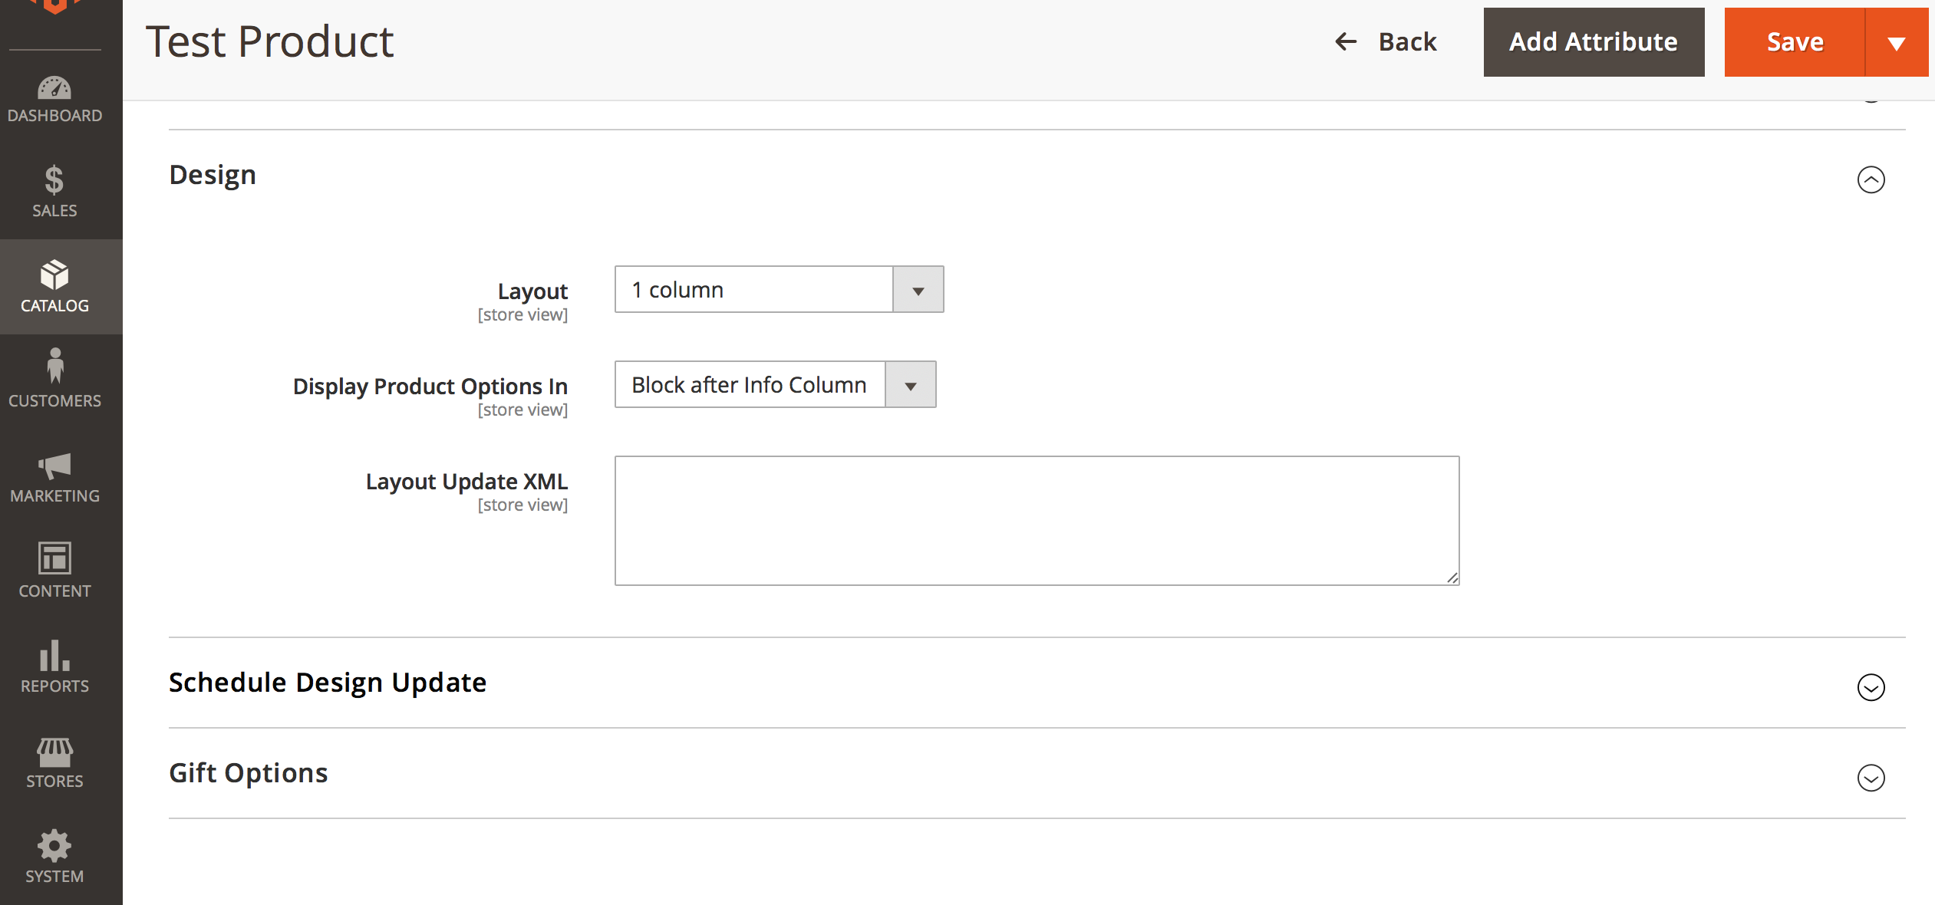The height and width of the screenshot is (905, 1935).
Task: Click inside the Layout Update XML field
Action: click(x=1036, y=520)
